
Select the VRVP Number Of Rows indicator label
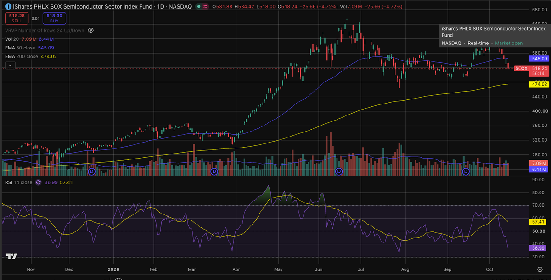pos(45,30)
